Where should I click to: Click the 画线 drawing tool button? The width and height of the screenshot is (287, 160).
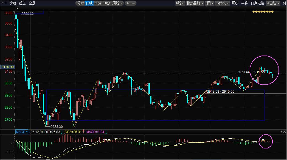[x=235, y=3]
